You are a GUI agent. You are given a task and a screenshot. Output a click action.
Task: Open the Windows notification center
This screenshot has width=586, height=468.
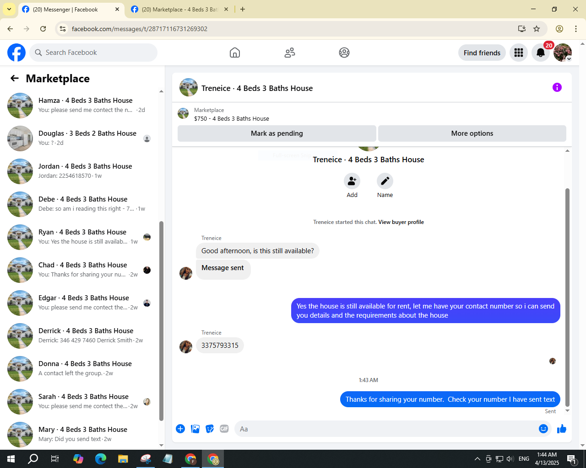click(x=572, y=459)
